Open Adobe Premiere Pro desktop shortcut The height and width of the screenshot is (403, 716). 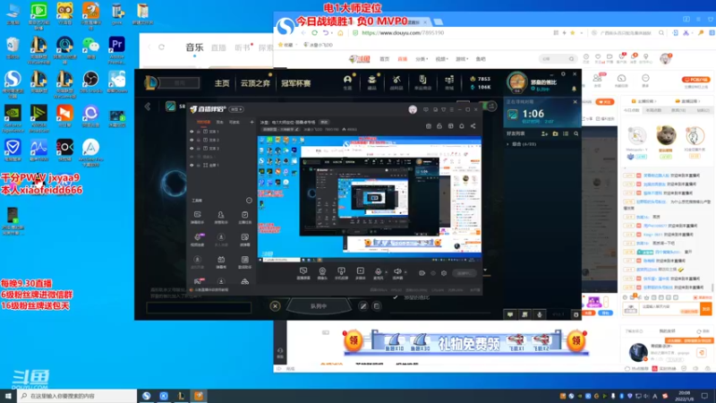tap(117, 49)
